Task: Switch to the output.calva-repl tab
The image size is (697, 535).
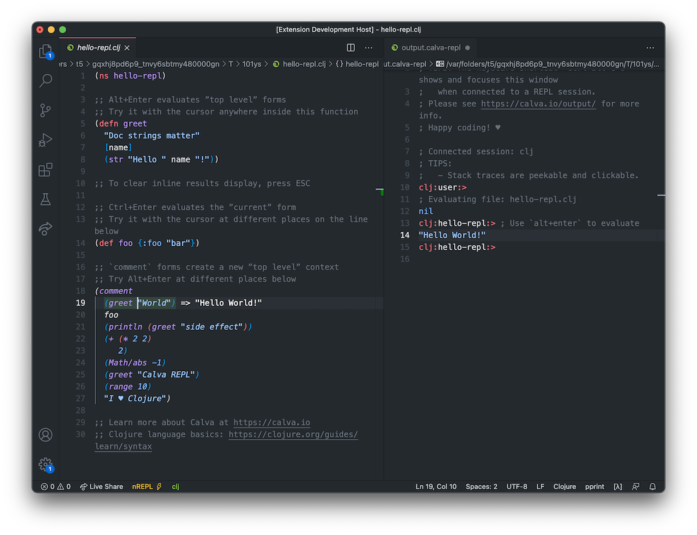Action: (x=431, y=47)
